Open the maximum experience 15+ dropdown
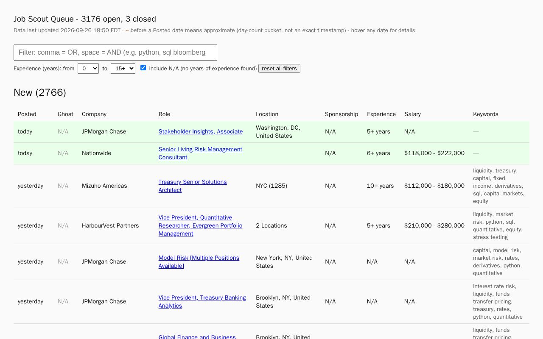 tap(123, 68)
